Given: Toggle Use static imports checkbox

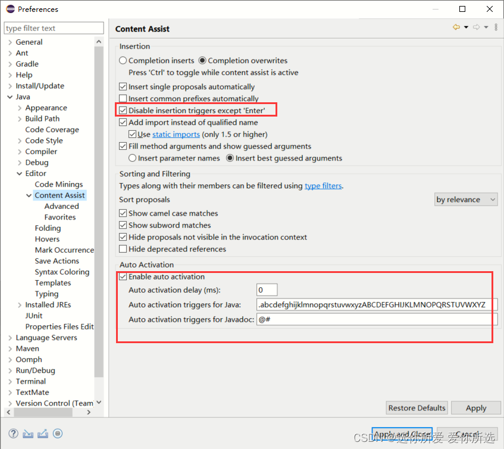Looking at the screenshot, I should pos(132,134).
